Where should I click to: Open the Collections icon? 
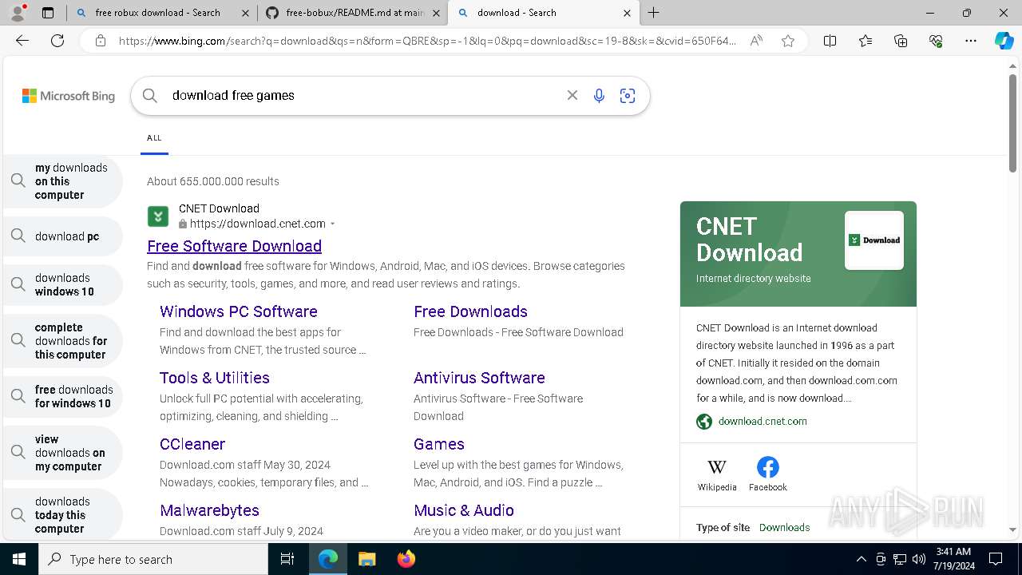point(901,41)
